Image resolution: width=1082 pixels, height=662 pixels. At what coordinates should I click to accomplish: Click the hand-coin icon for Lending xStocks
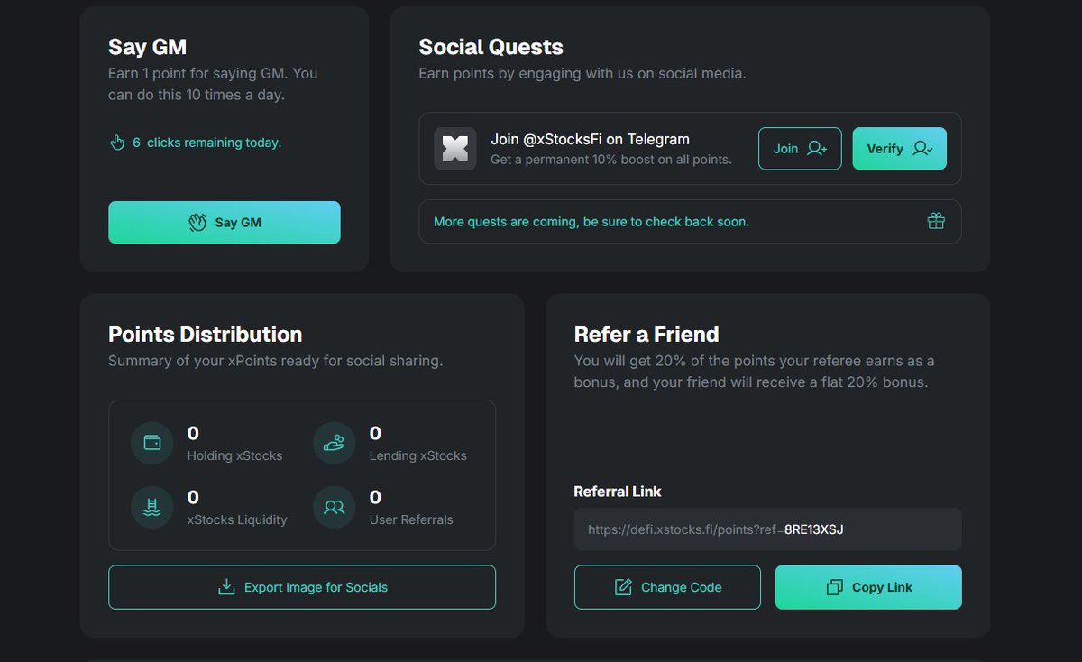[335, 443]
